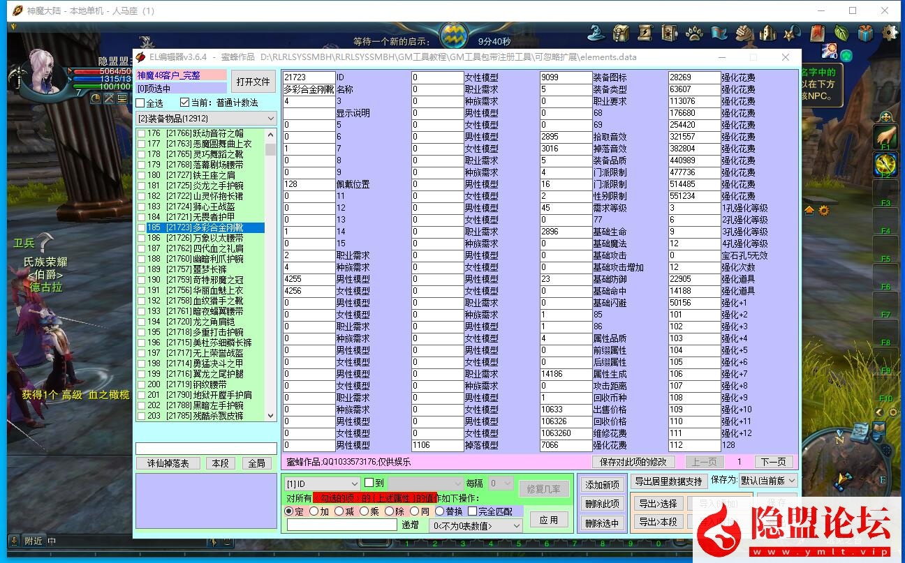Select the 替换 radio option
The width and height of the screenshot is (905, 563).
pos(439,511)
